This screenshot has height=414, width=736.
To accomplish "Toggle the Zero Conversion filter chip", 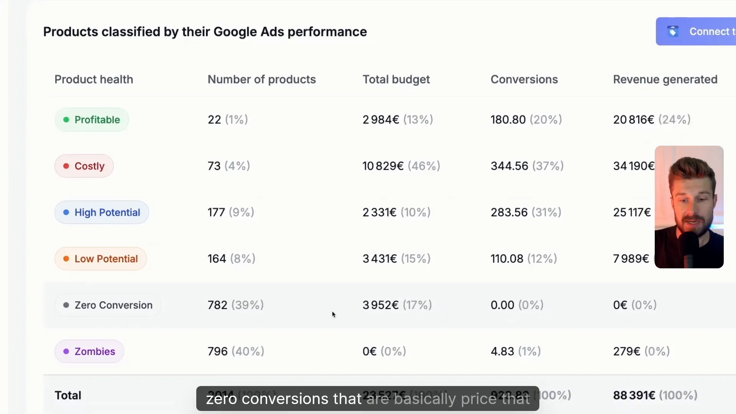I will (x=108, y=305).
